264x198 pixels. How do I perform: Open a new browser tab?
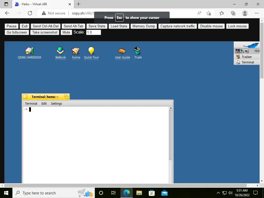pyautogui.click(x=78, y=4)
